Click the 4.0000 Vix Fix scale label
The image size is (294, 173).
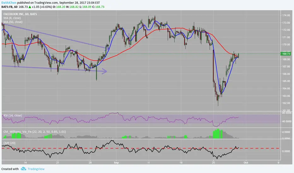click(x=286, y=132)
